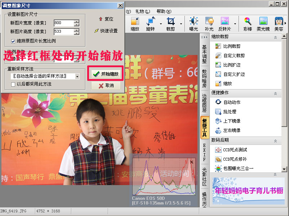Screen dimensions: 289x216
Task: Open CCD死点修补 dead pixel repair
Action: click(231, 159)
